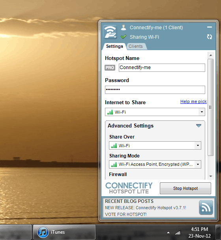
Task: Click the network signal tray icon
Action: click(178, 232)
